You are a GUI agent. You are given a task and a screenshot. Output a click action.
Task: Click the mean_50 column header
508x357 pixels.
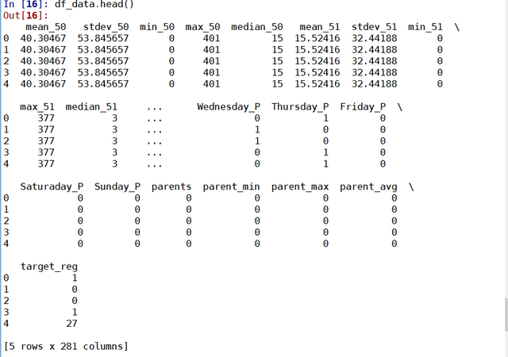point(46,27)
